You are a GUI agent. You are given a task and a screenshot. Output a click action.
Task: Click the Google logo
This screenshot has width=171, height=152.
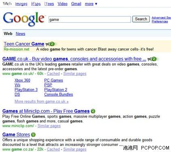24,19
